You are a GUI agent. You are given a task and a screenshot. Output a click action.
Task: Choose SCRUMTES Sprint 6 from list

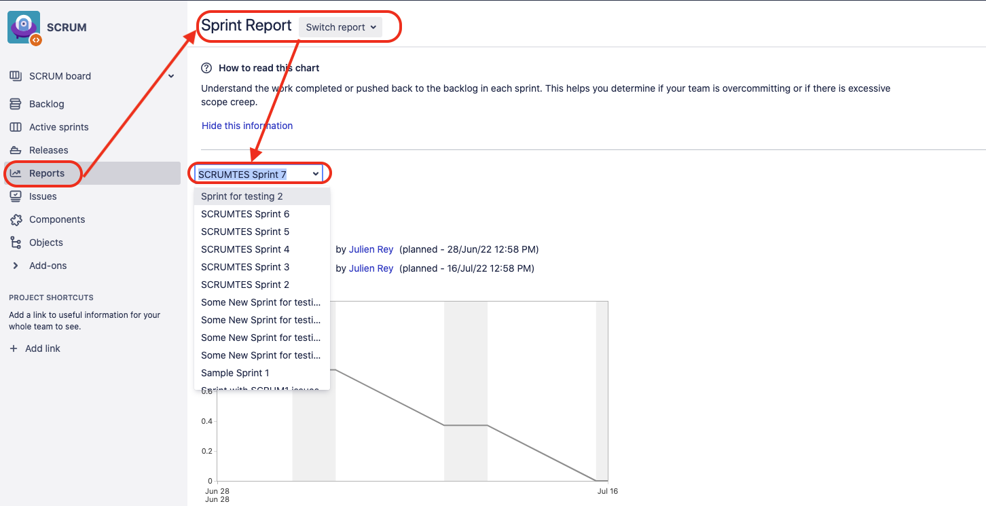click(x=262, y=214)
